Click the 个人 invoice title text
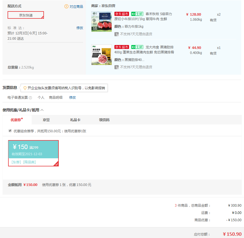The image size is (244, 238). point(41,98)
